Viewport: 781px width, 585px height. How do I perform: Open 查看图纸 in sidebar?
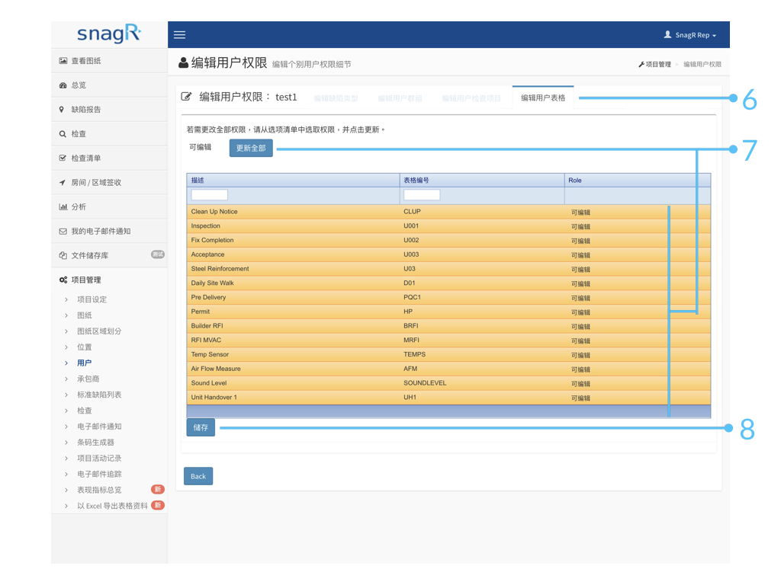coord(109,61)
